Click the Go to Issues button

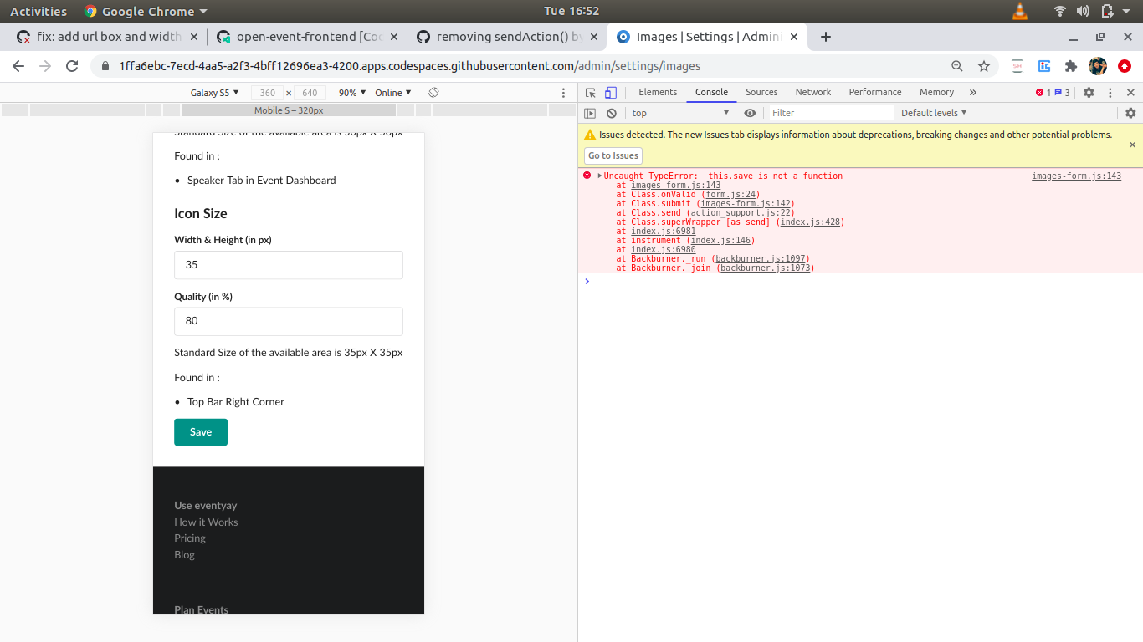(613, 155)
